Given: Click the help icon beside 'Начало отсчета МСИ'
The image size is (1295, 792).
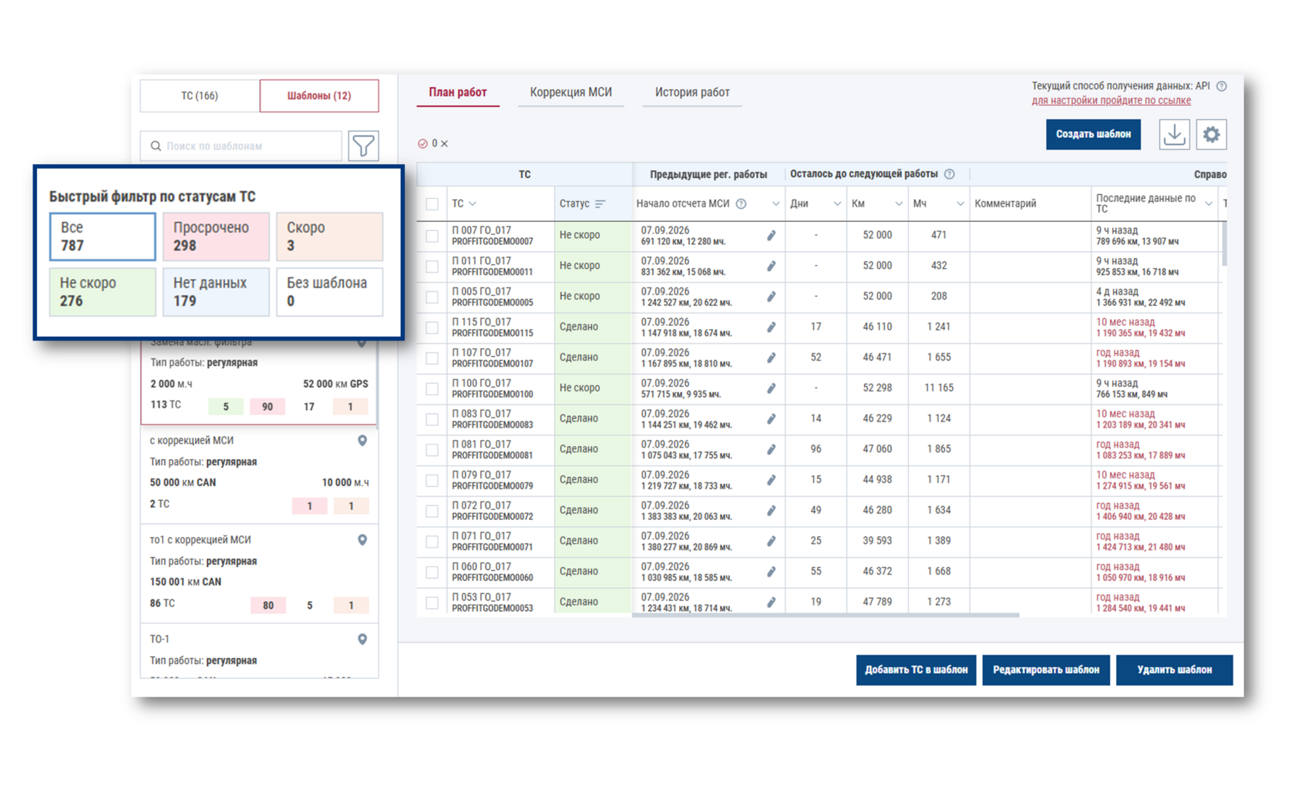Looking at the screenshot, I should [741, 204].
